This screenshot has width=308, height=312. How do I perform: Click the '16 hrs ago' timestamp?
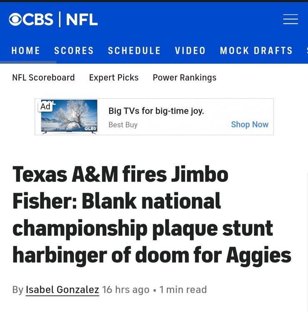[126, 290]
